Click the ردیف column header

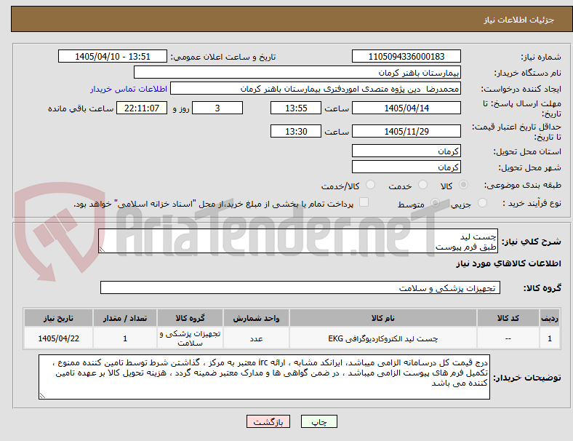[550, 318]
